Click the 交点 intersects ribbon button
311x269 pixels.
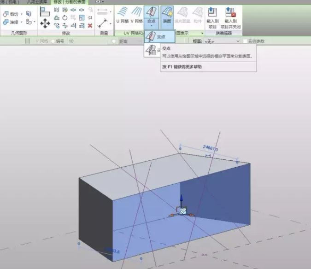[x=151, y=12]
